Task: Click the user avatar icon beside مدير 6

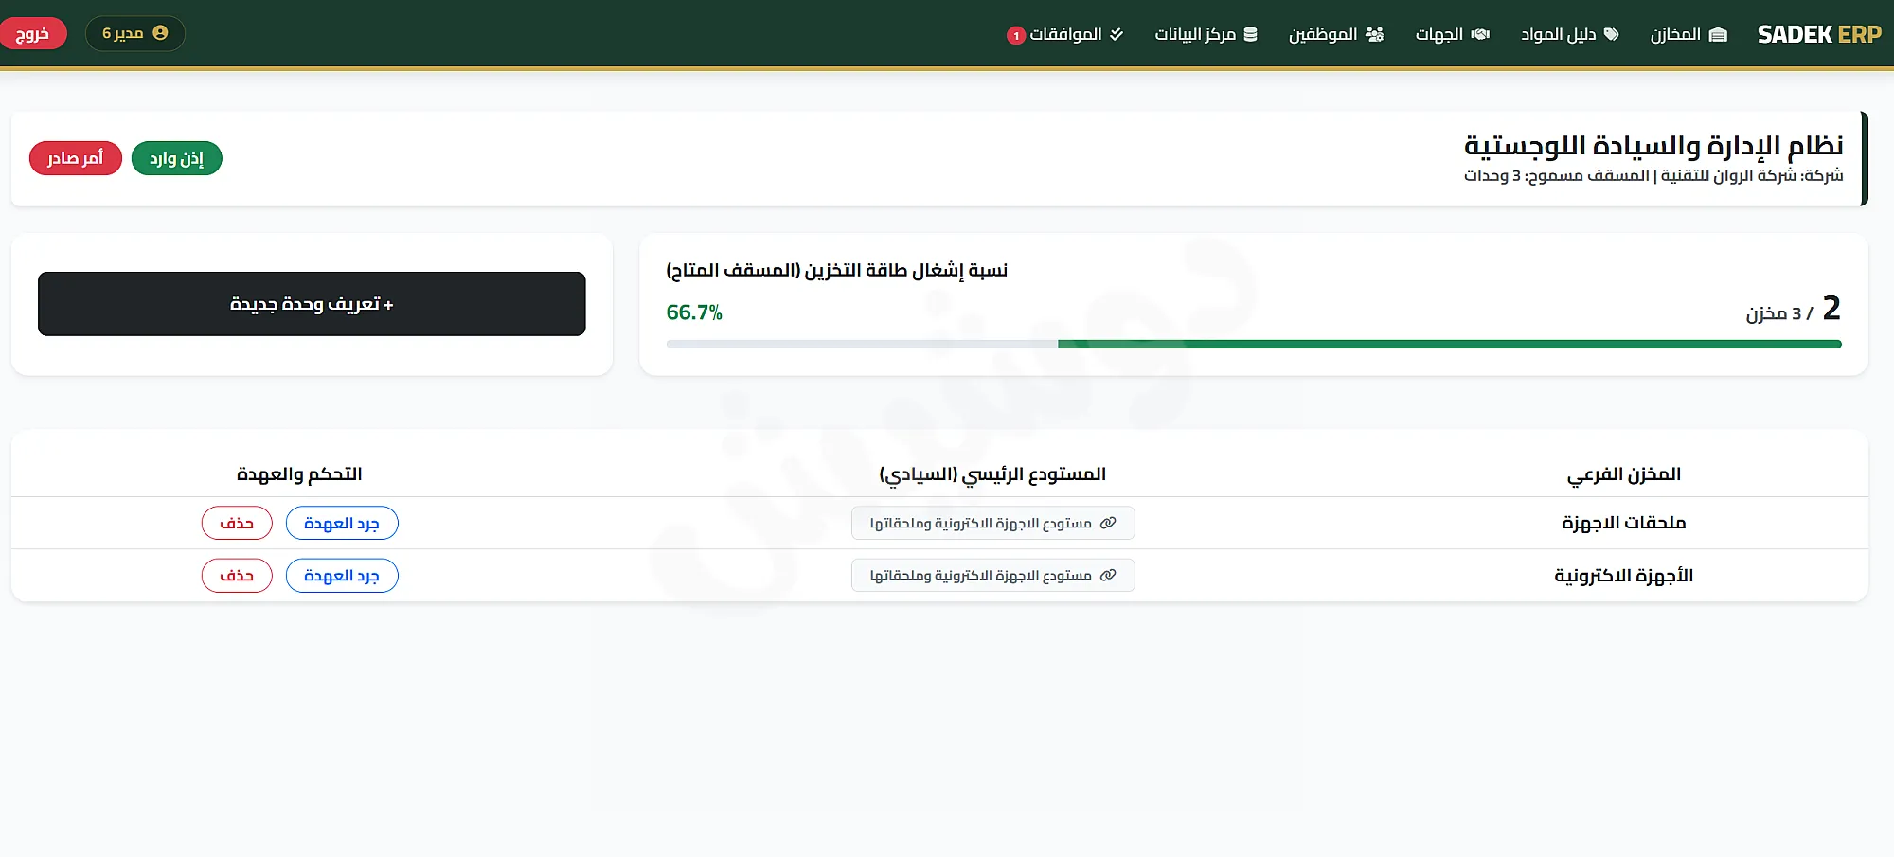Action: (x=160, y=33)
